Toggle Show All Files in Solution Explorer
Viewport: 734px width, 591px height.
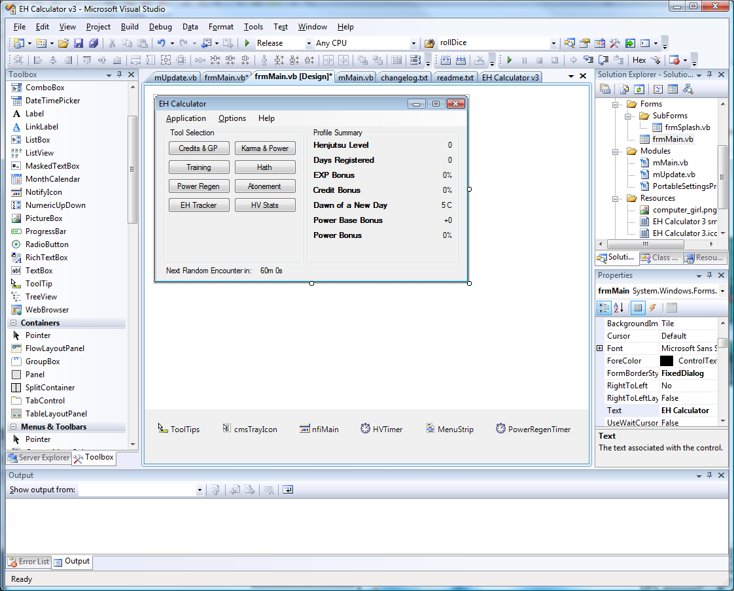tap(624, 89)
